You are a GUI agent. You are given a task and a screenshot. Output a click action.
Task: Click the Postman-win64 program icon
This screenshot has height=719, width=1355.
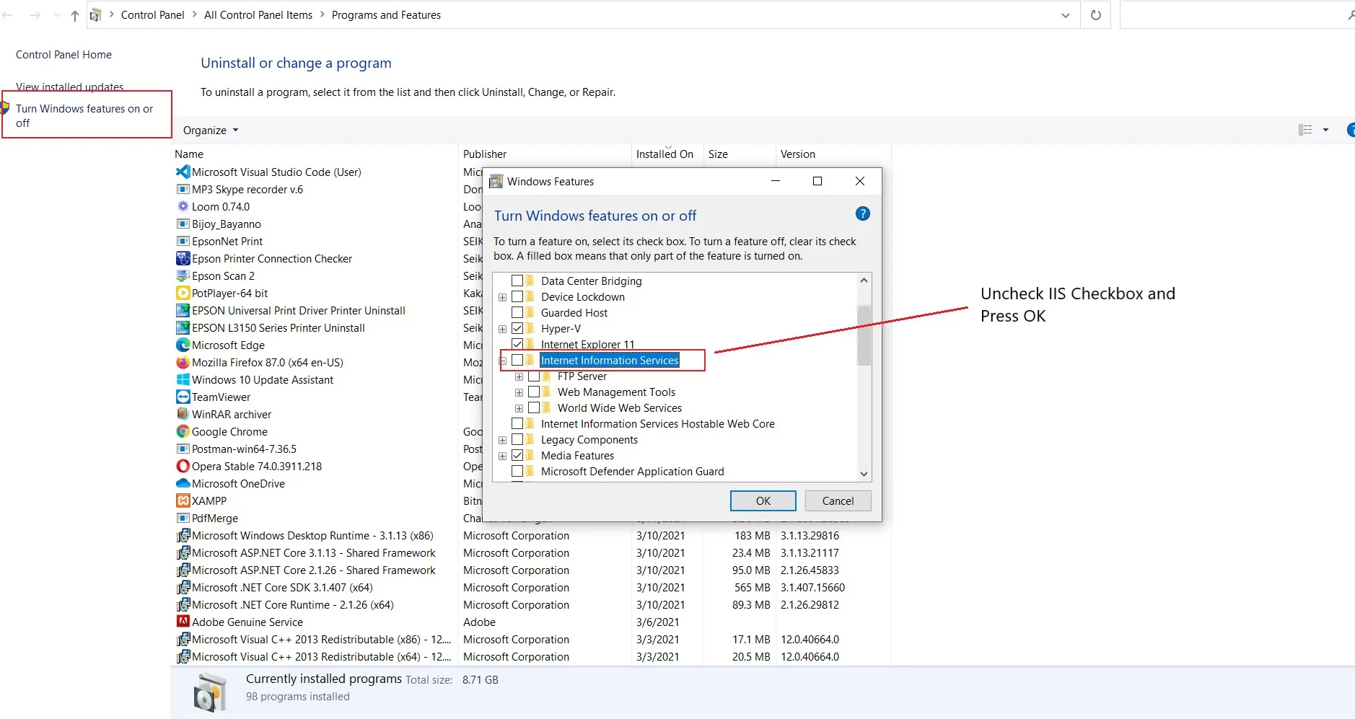click(183, 449)
